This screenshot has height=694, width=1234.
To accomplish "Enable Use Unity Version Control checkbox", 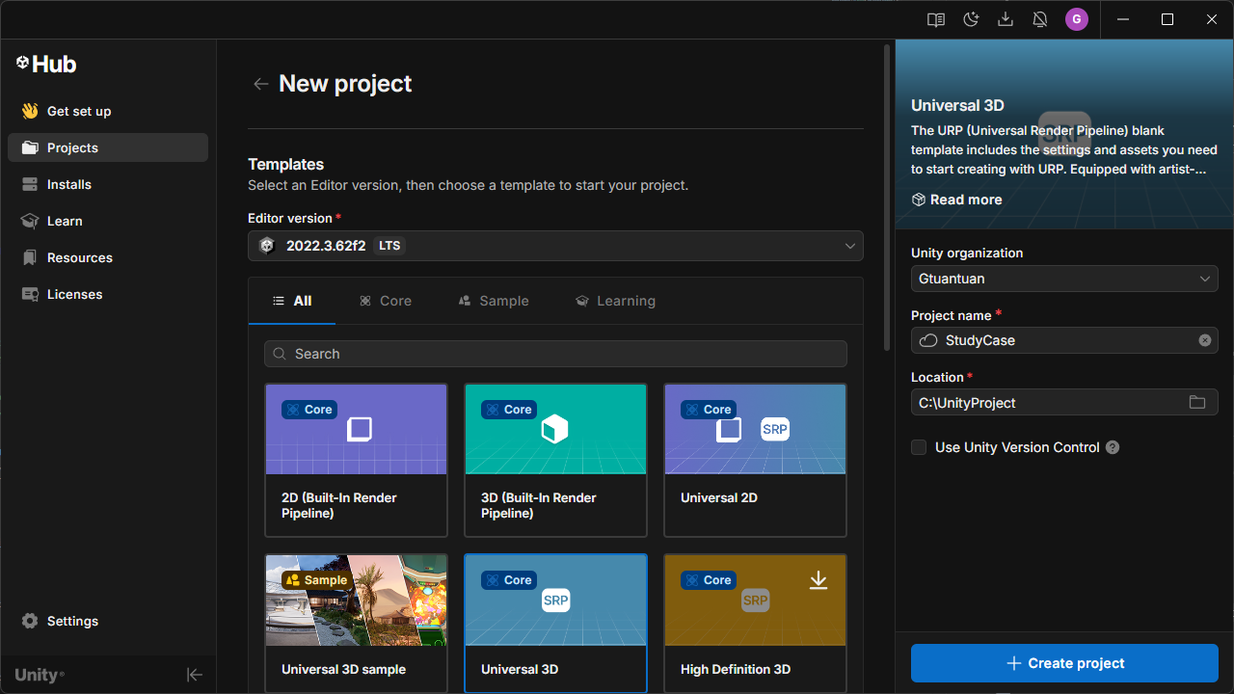I will point(919,447).
